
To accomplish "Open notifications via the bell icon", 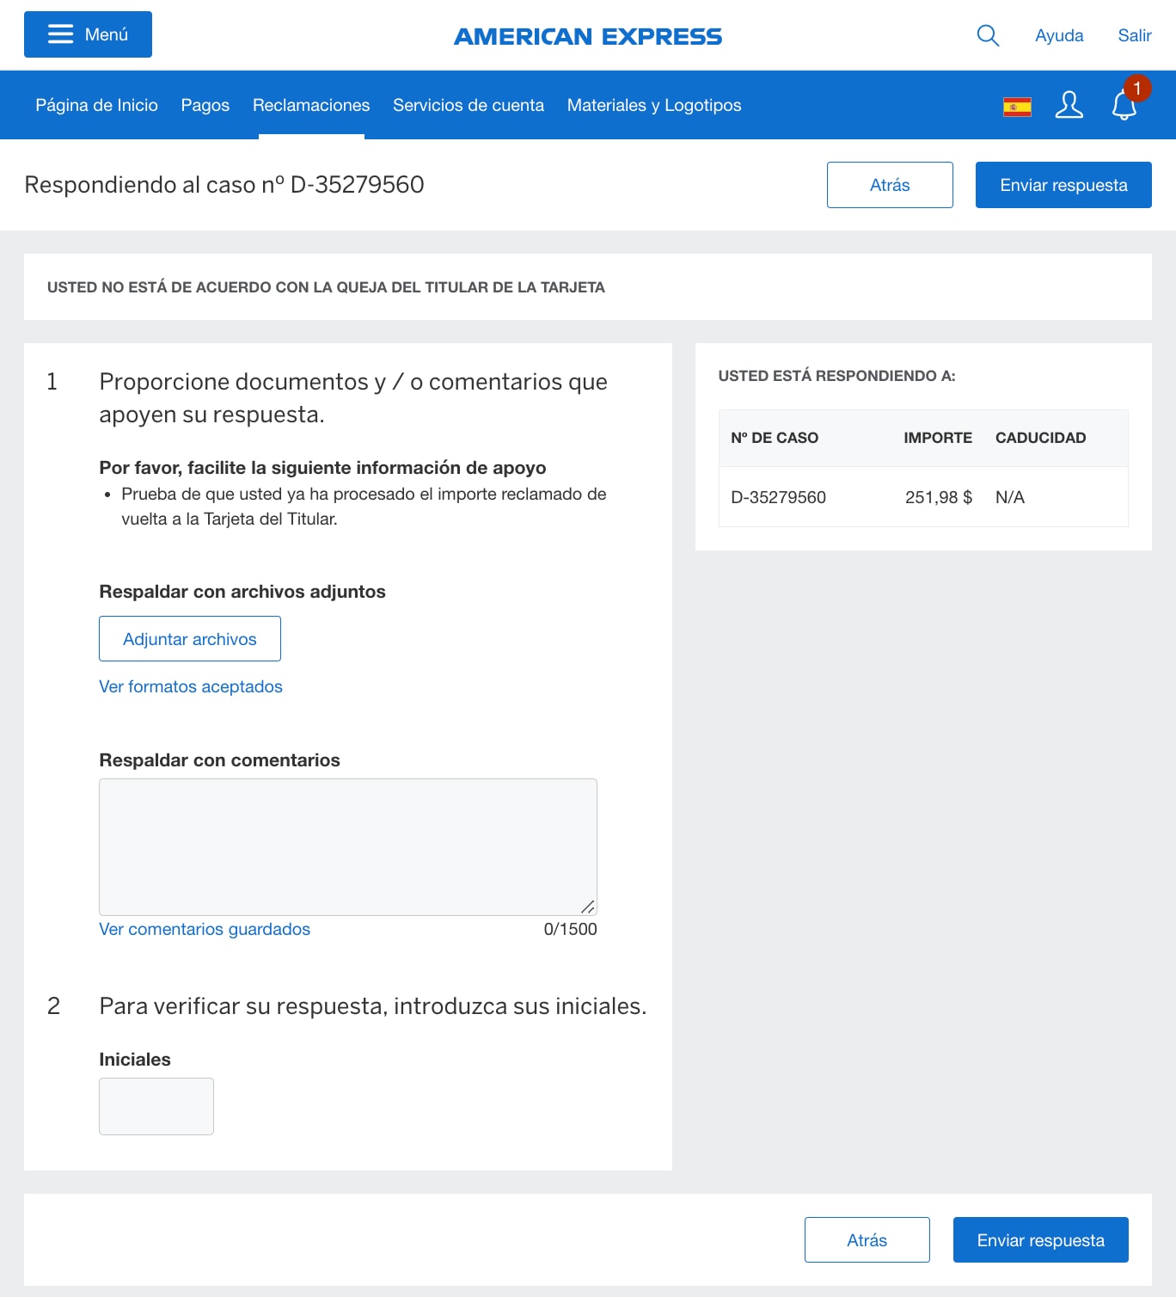I will pyautogui.click(x=1122, y=108).
